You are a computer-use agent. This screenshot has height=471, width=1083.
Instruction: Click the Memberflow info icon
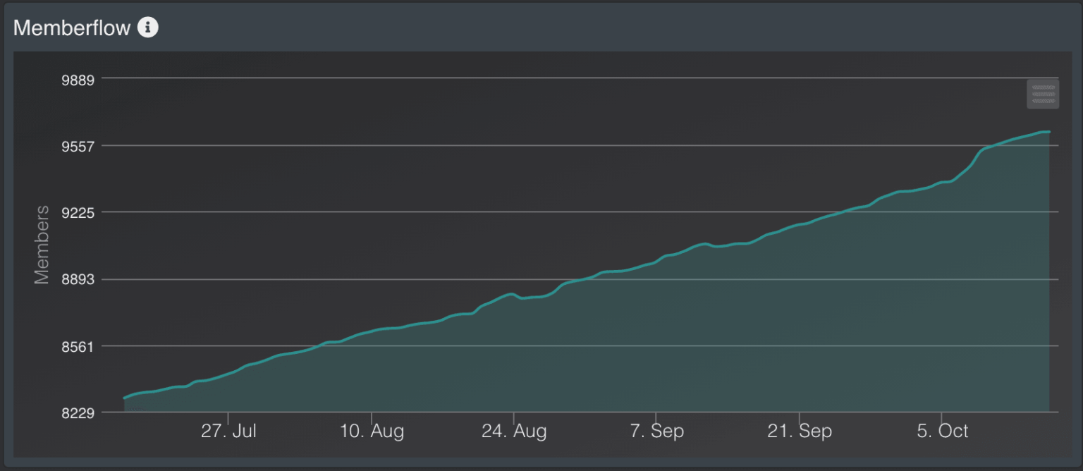click(147, 27)
